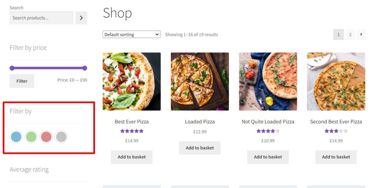Screen dimensions: 374x188
Task: Select page 1 in pagination
Action: pos(339,35)
